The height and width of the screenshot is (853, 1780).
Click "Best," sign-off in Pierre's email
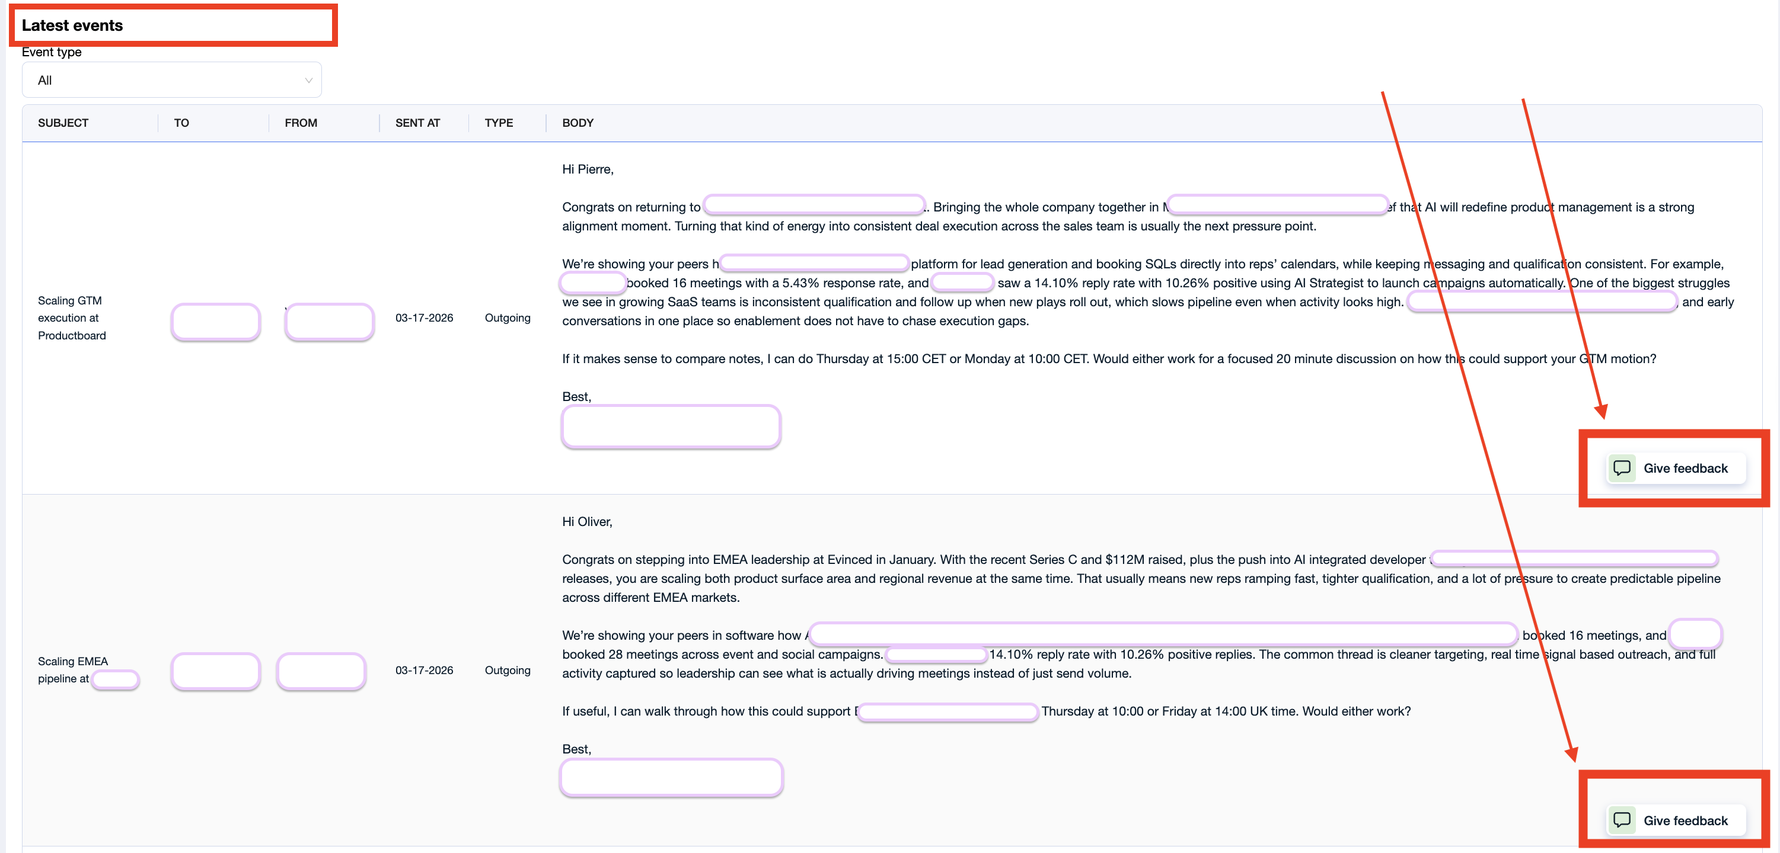pos(576,397)
